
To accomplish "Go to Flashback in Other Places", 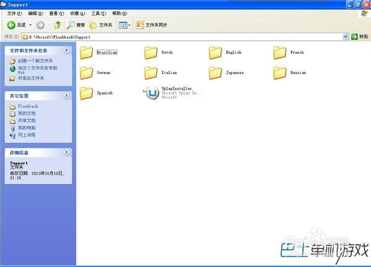I will [28, 106].
